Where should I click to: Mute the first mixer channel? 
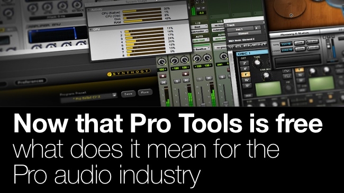(163, 82)
